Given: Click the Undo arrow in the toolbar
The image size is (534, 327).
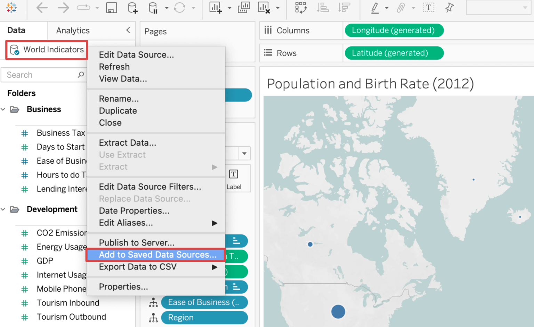Looking at the screenshot, I should [42, 7].
